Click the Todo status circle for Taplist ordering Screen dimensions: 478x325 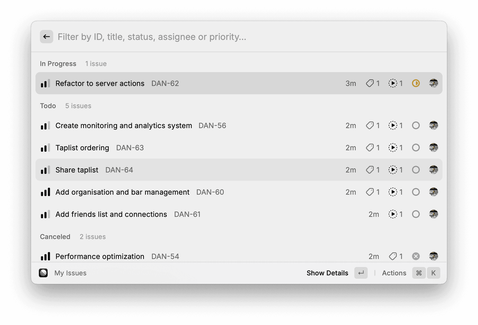coord(416,148)
